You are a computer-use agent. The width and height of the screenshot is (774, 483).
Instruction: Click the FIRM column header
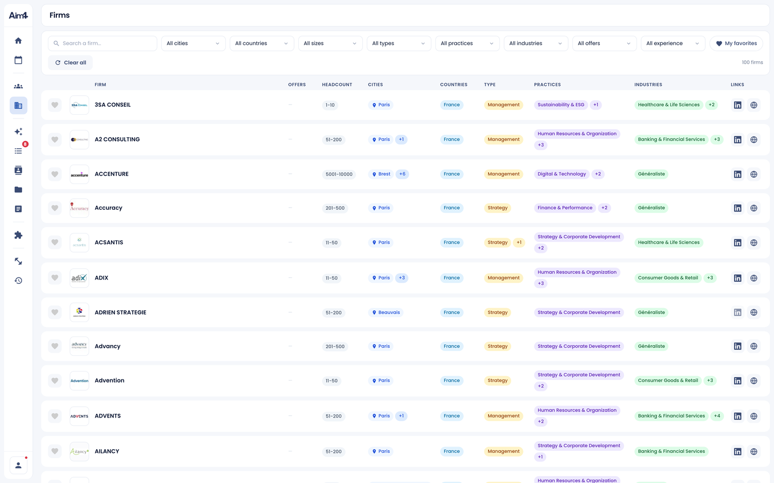[x=101, y=85]
